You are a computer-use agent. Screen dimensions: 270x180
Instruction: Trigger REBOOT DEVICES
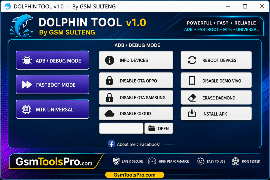tap(216, 60)
